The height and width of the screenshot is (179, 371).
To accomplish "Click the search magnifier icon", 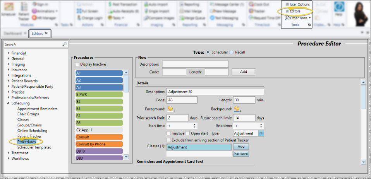I will [65, 44].
